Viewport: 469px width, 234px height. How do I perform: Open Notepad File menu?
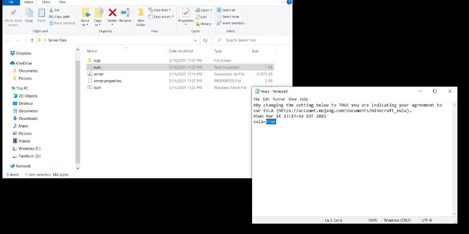click(257, 99)
